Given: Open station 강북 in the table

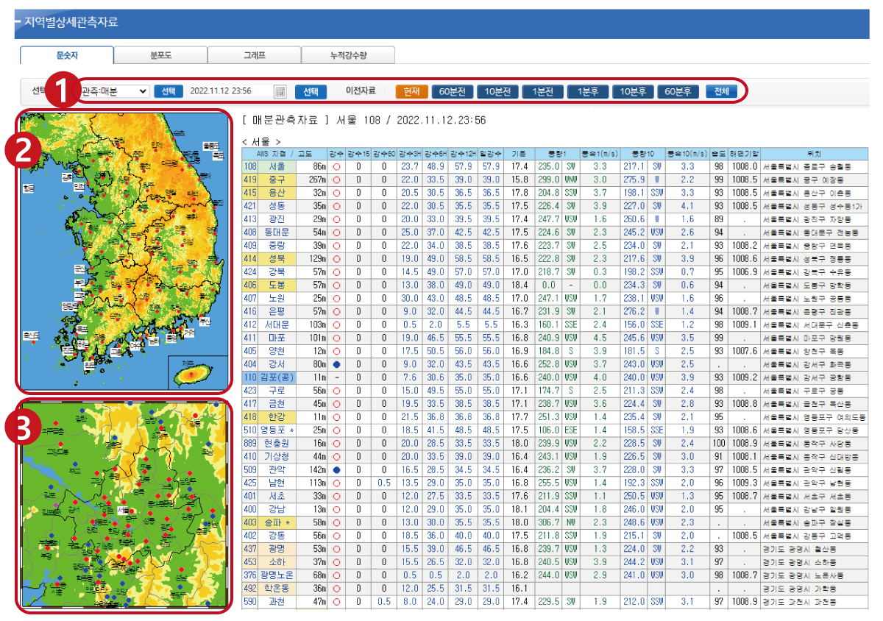Looking at the screenshot, I should (x=277, y=272).
